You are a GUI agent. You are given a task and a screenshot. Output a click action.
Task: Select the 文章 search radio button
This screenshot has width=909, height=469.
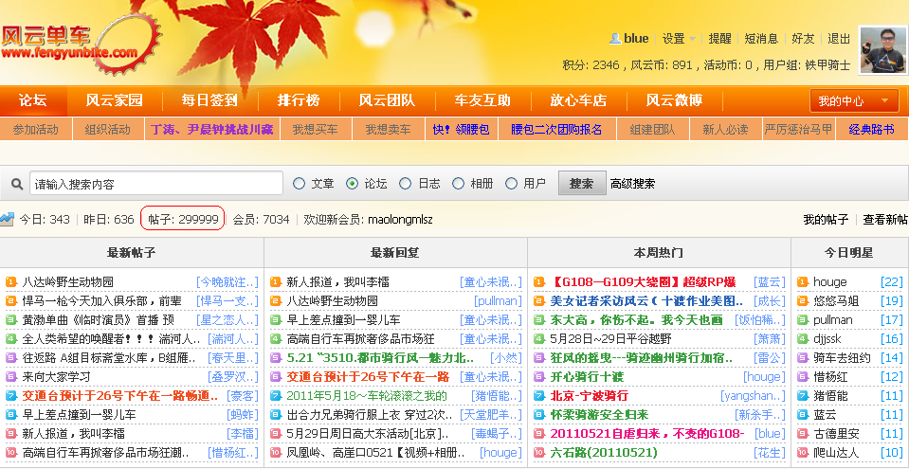pyautogui.click(x=300, y=184)
